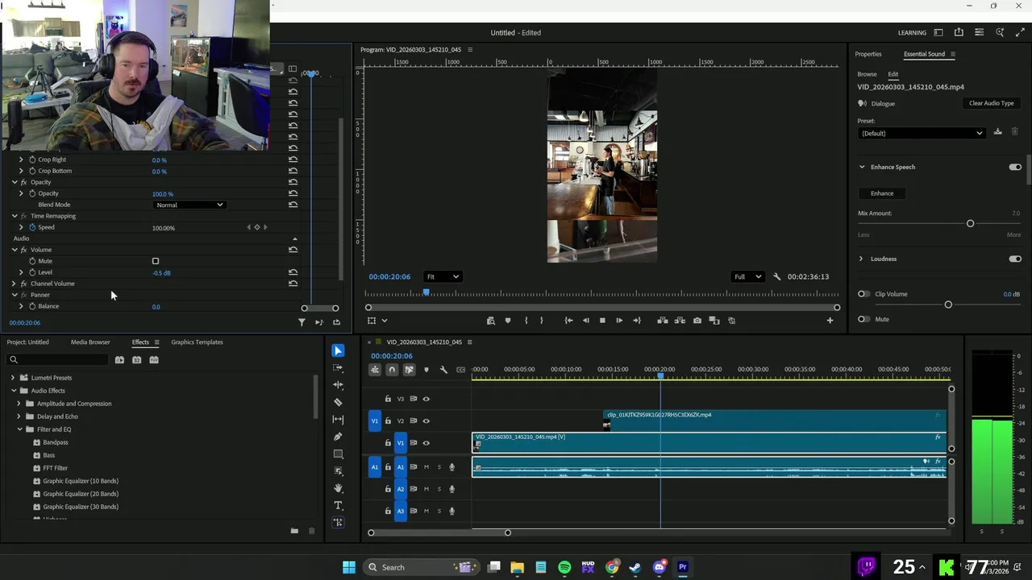Activate the Ripple Edit tool
The width and height of the screenshot is (1032, 580).
(x=338, y=385)
